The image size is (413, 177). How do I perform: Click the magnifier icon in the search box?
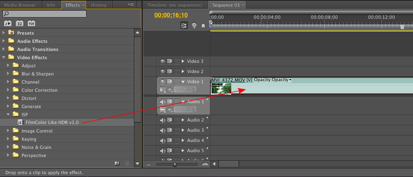pos(6,14)
